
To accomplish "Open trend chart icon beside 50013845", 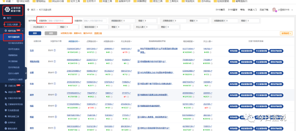I will point(96,49).
